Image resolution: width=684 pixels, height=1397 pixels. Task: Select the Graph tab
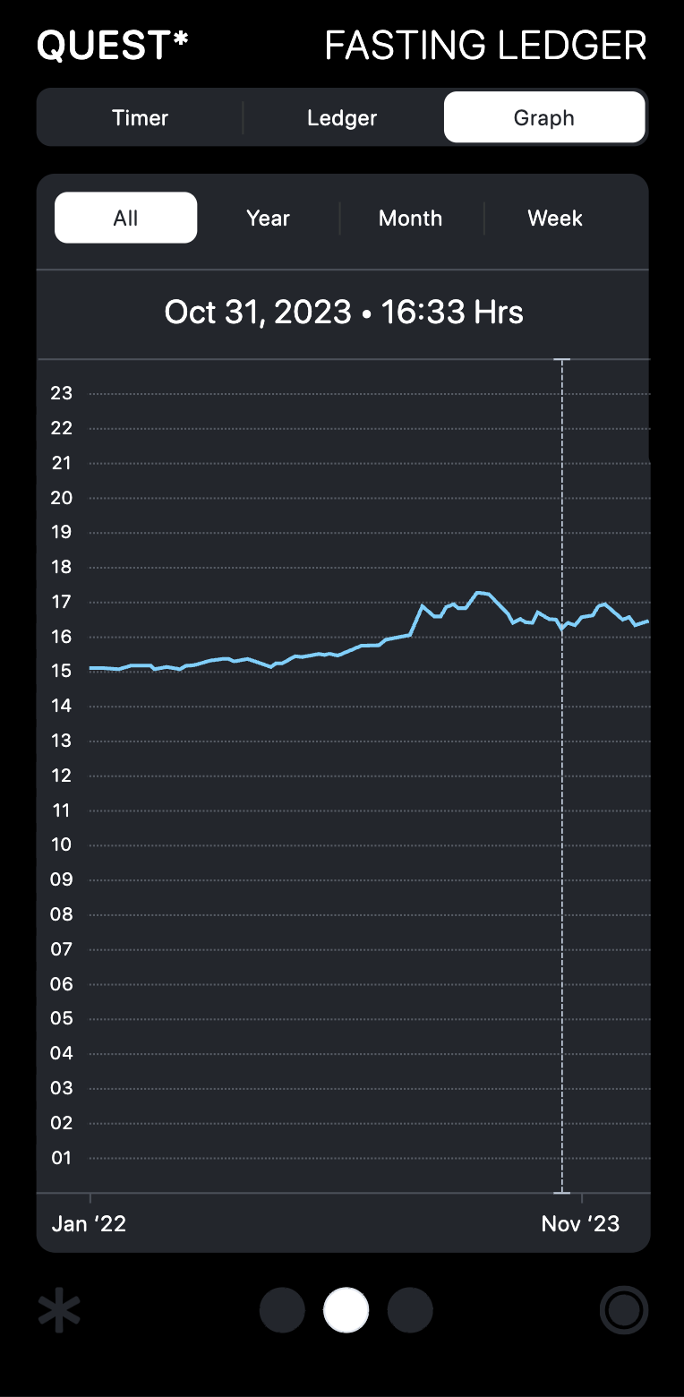(x=544, y=118)
